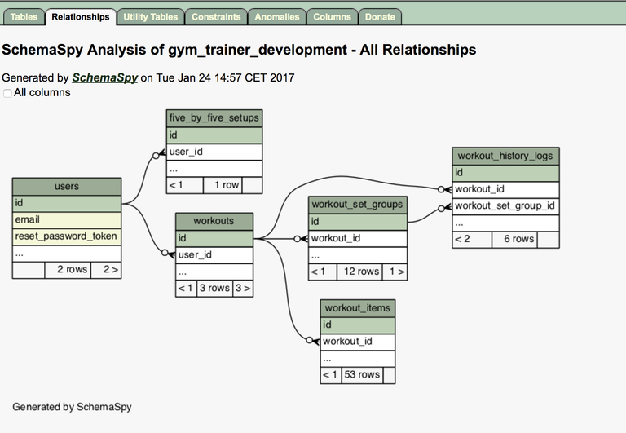The image size is (626, 433).
Task: Open the users table header
Action: click(67, 187)
